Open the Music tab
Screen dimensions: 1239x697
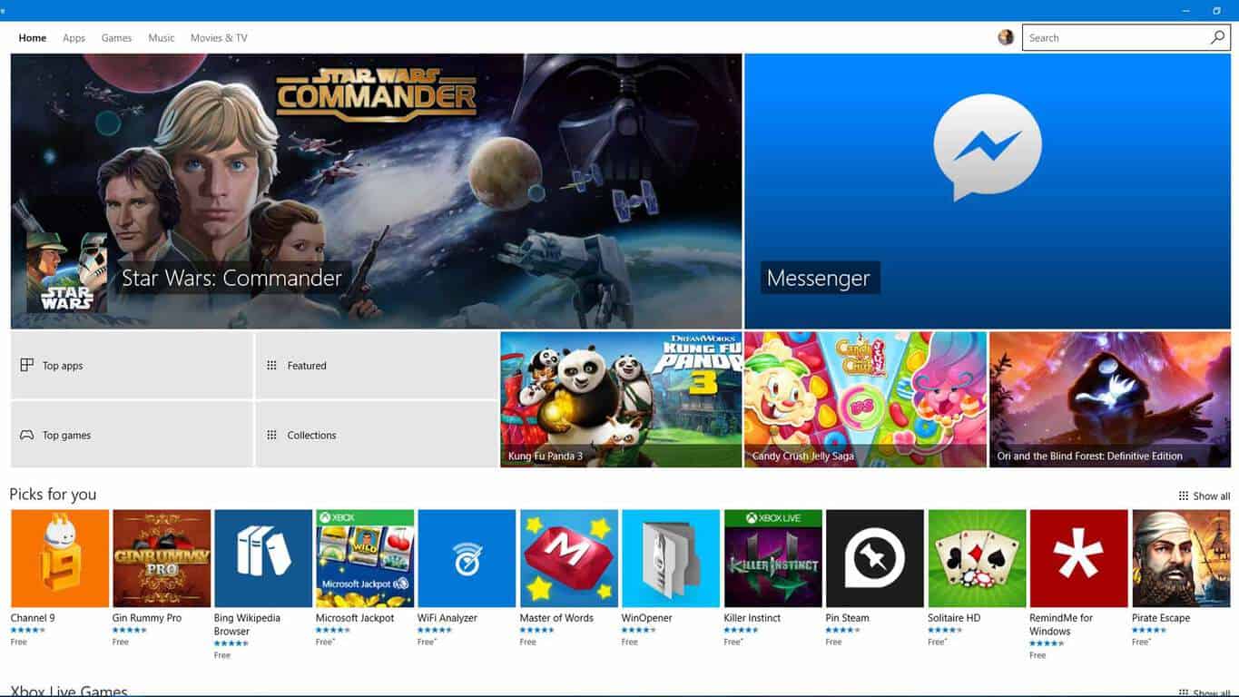pos(162,38)
